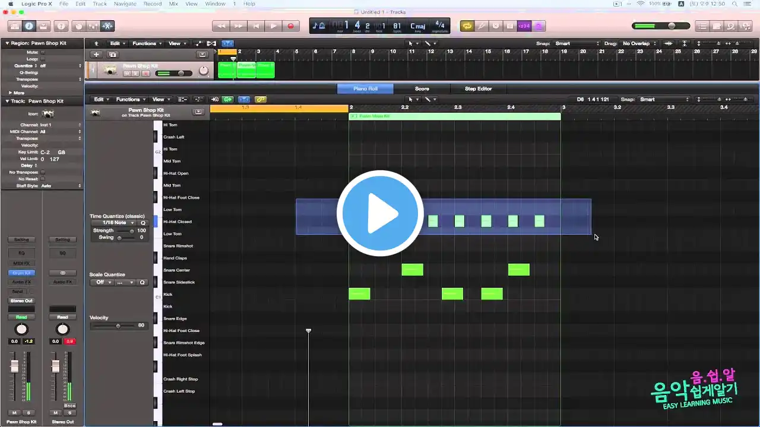Open the Navigate menu in menu bar
The height and width of the screenshot is (427, 760).
(x=125, y=4)
